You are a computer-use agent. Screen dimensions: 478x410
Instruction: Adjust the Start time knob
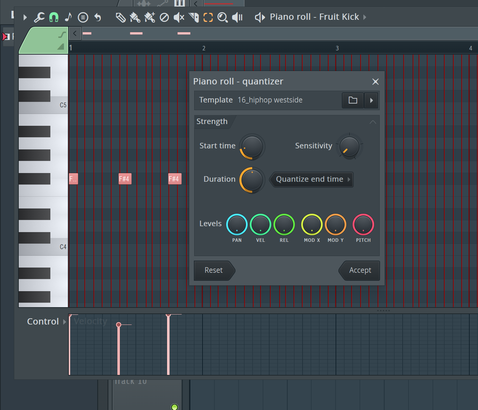pos(252,147)
